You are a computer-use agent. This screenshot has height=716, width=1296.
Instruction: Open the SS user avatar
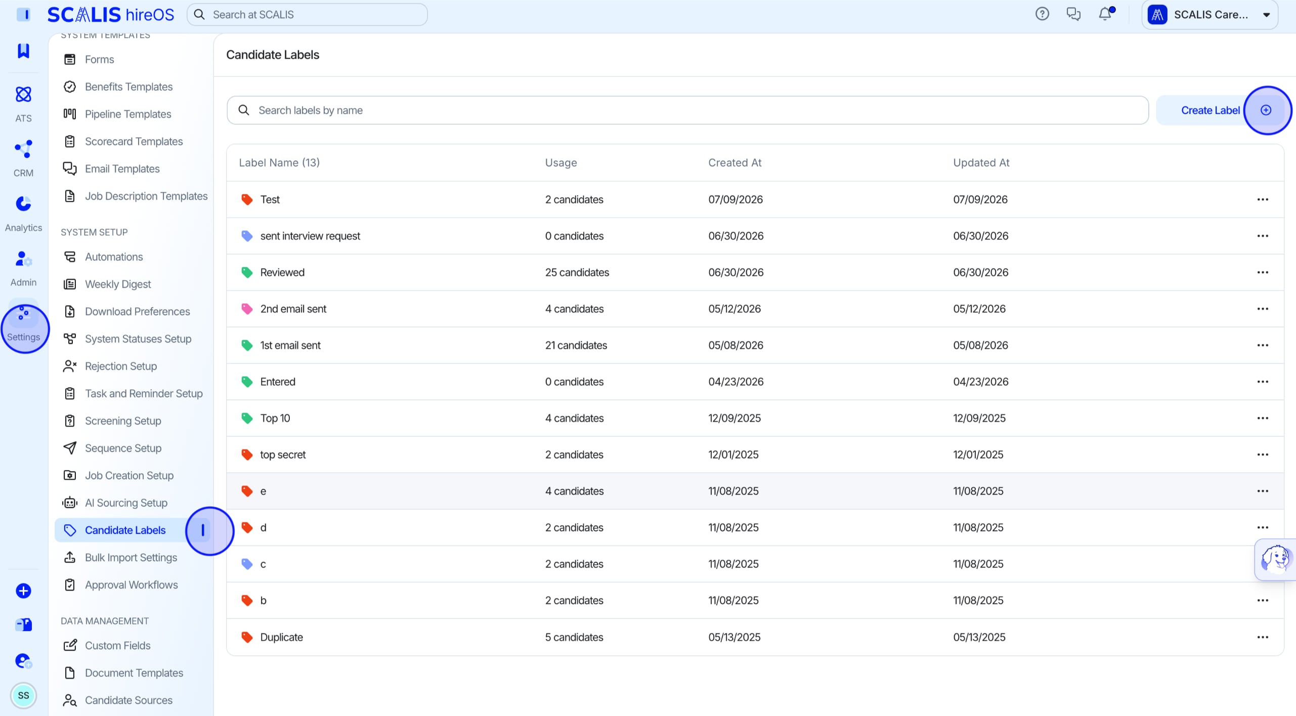coord(23,695)
